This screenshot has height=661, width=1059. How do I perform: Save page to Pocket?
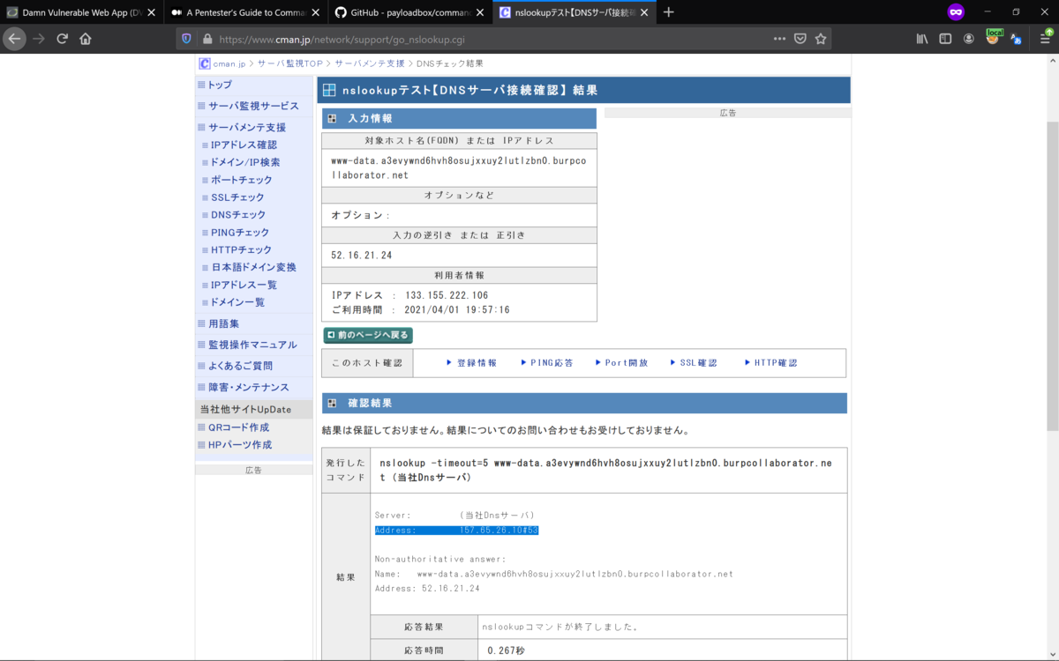[800, 39]
